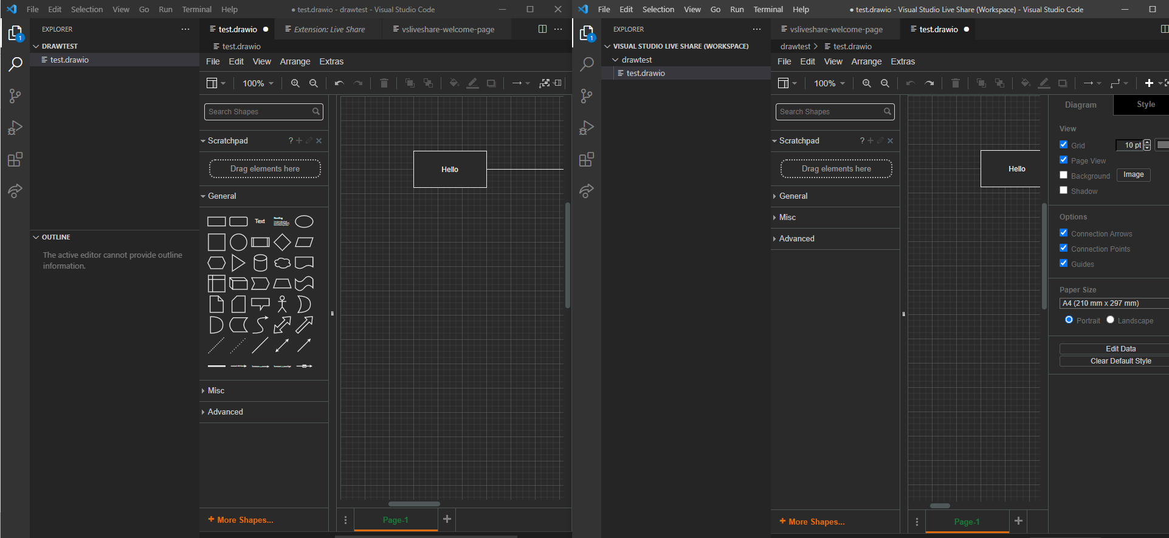
Task: Toggle shadow icon in left editor toolbar
Action: click(x=491, y=83)
